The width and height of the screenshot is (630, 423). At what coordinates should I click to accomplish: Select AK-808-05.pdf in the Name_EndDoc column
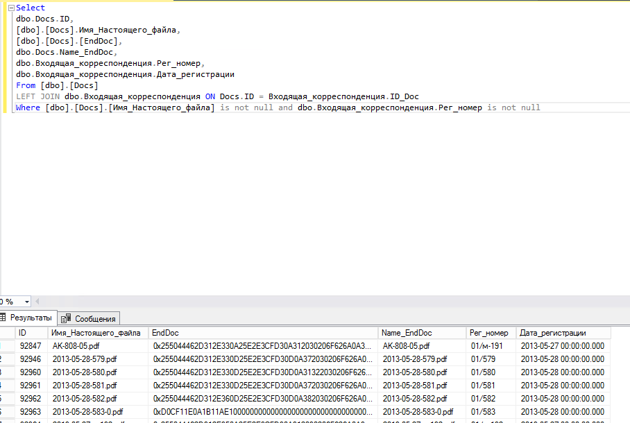pyautogui.click(x=422, y=346)
